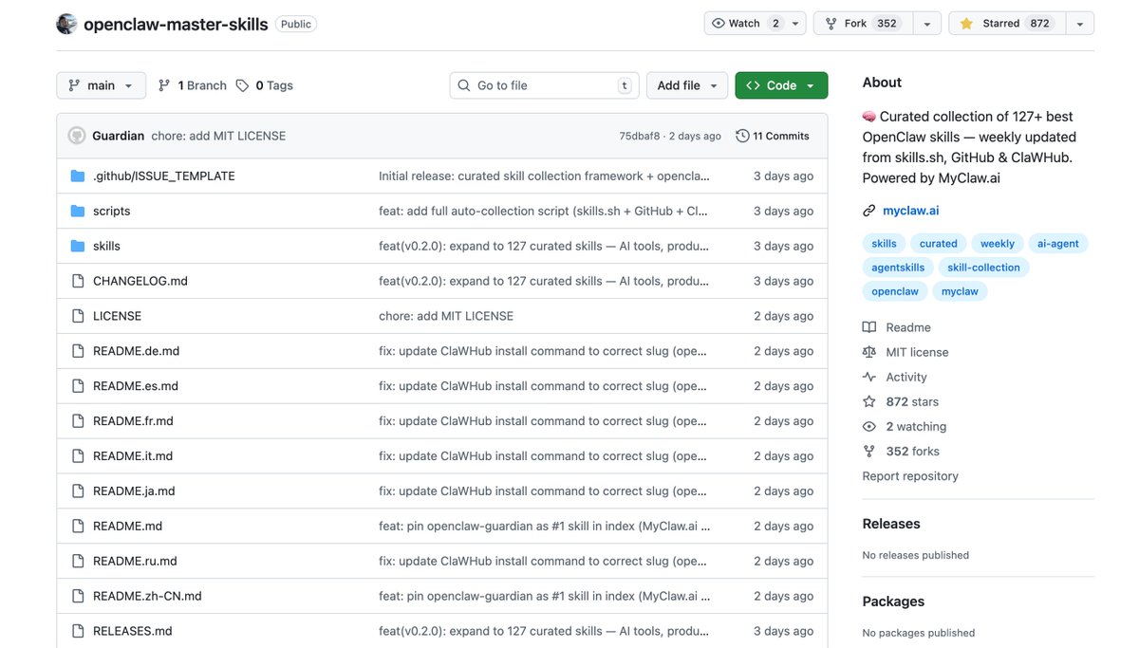
Task: Click the file icon beside README.es.md
Action: coord(78,386)
